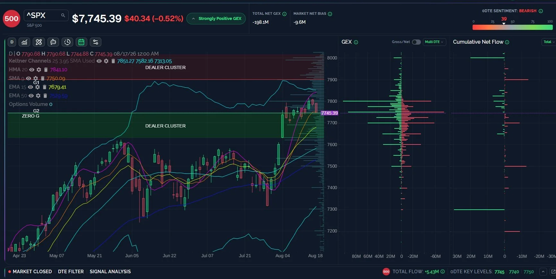Screen dimensions: 556x279
Task: Delete the Keltner Channels indicator
Action: tap(113, 61)
